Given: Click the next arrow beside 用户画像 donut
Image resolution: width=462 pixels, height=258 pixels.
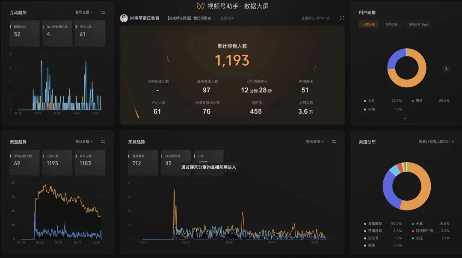Looking at the screenshot, I should click(x=446, y=69).
